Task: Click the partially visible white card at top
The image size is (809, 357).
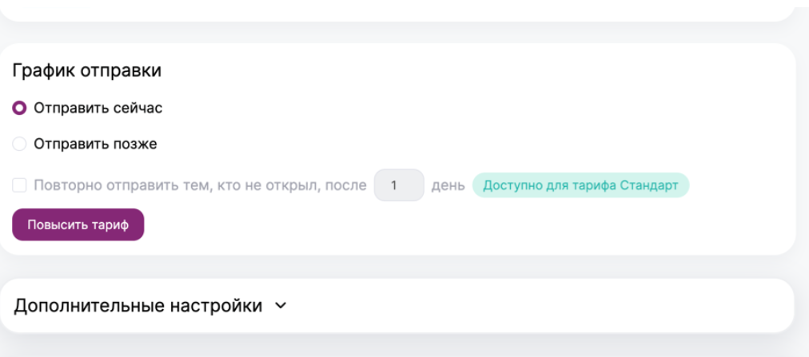Action: click(400, 8)
